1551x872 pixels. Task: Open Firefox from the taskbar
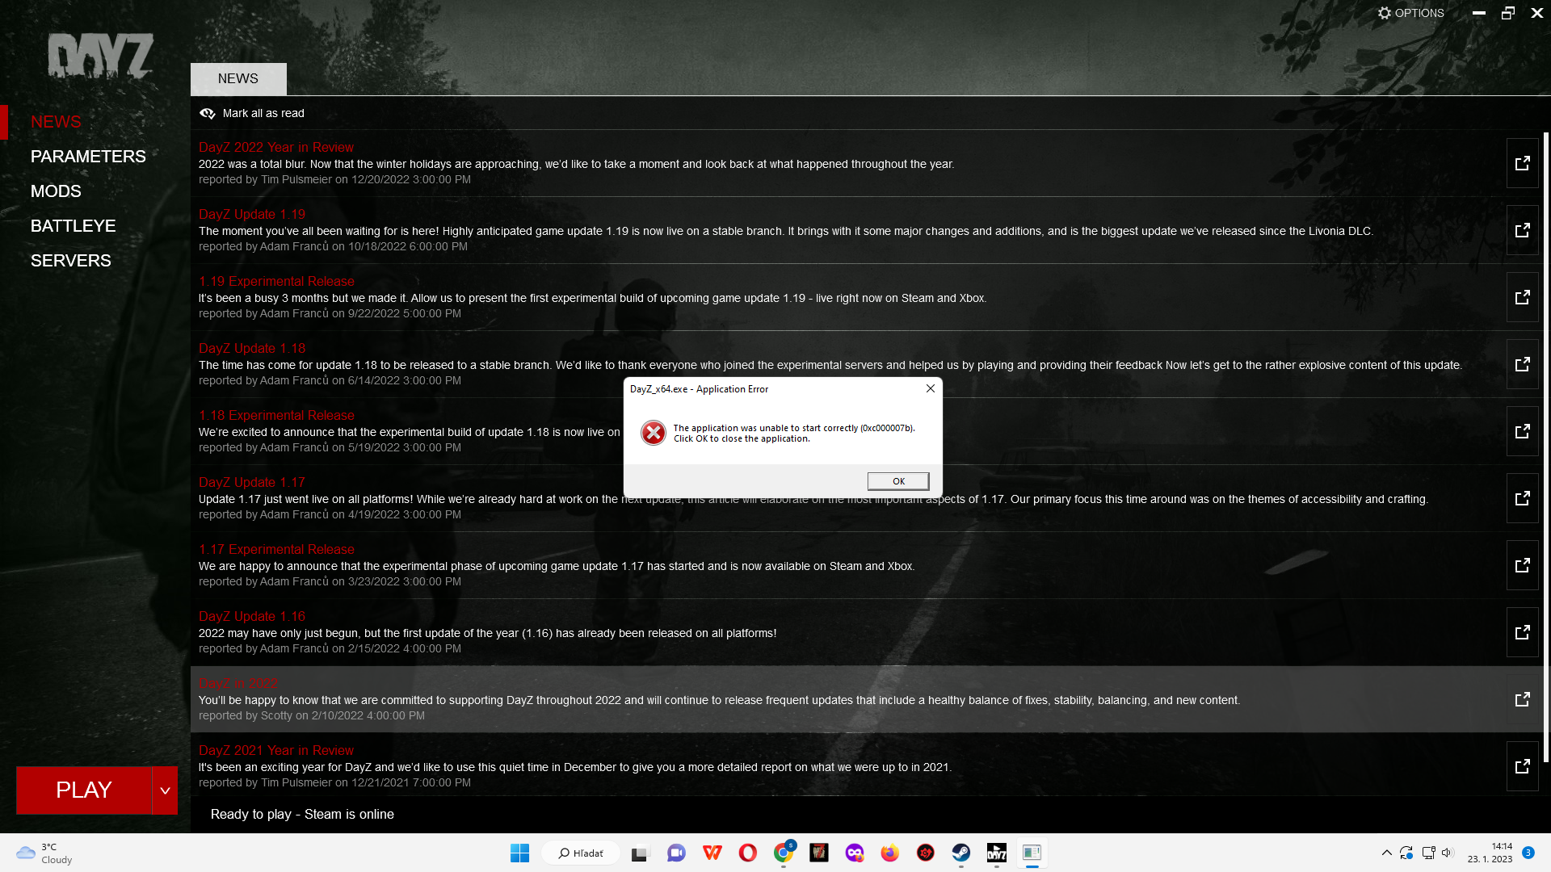pyautogui.click(x=889, y=853)
